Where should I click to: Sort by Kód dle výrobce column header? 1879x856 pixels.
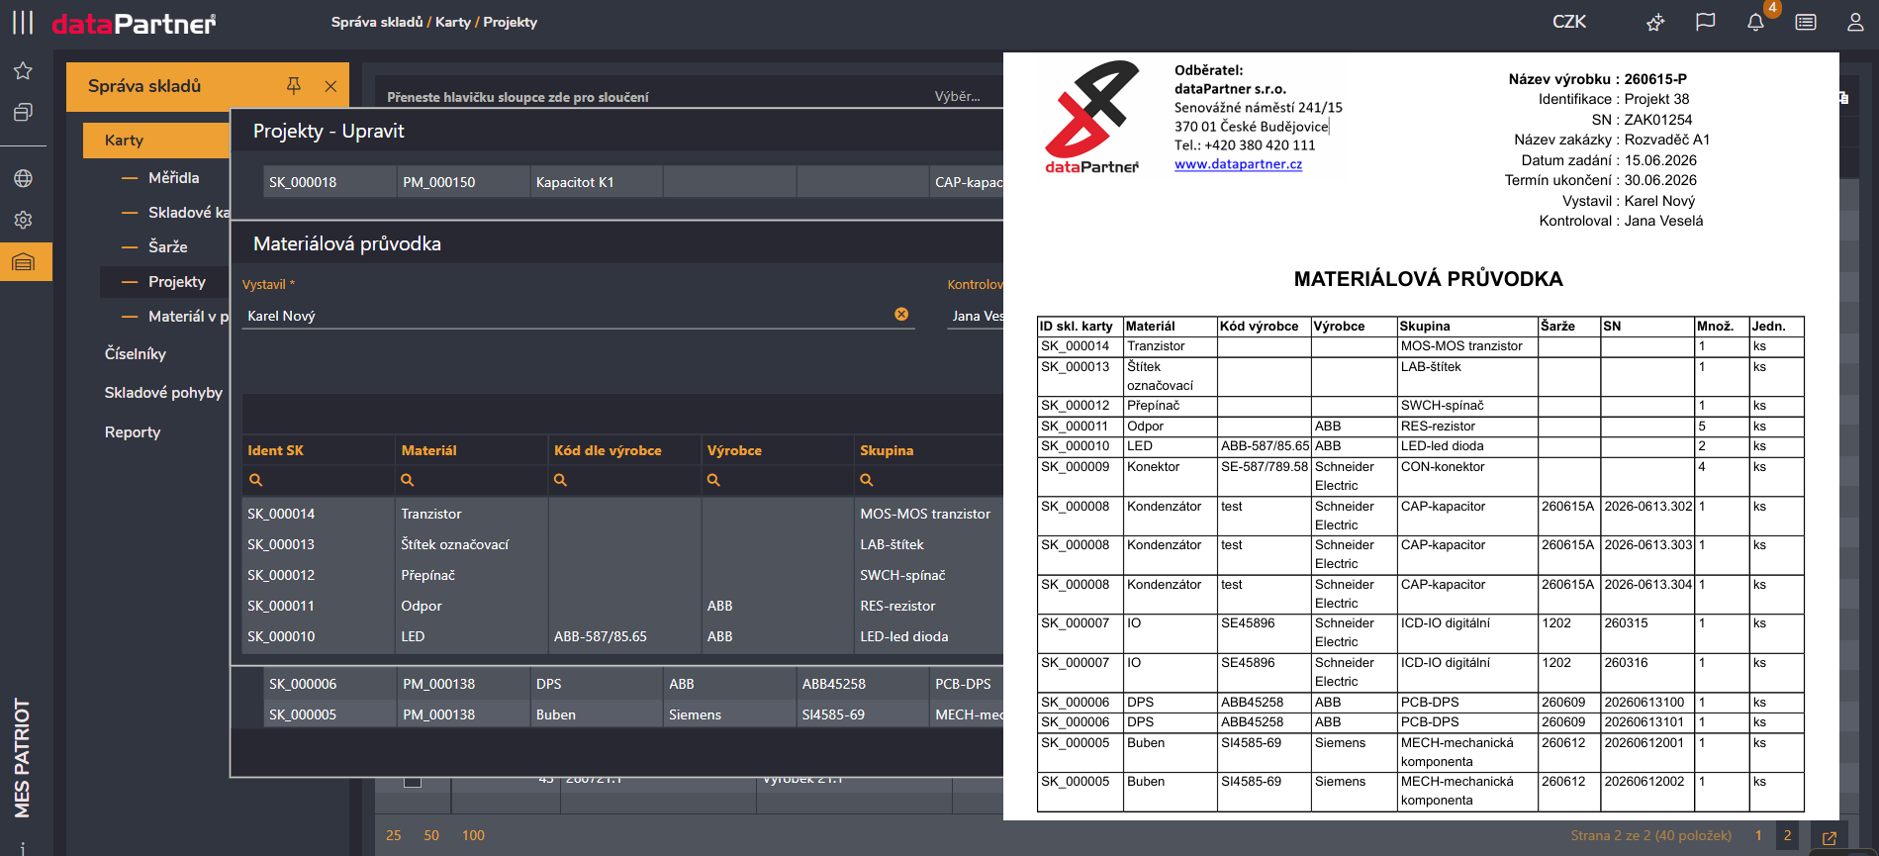coord(608,450)
